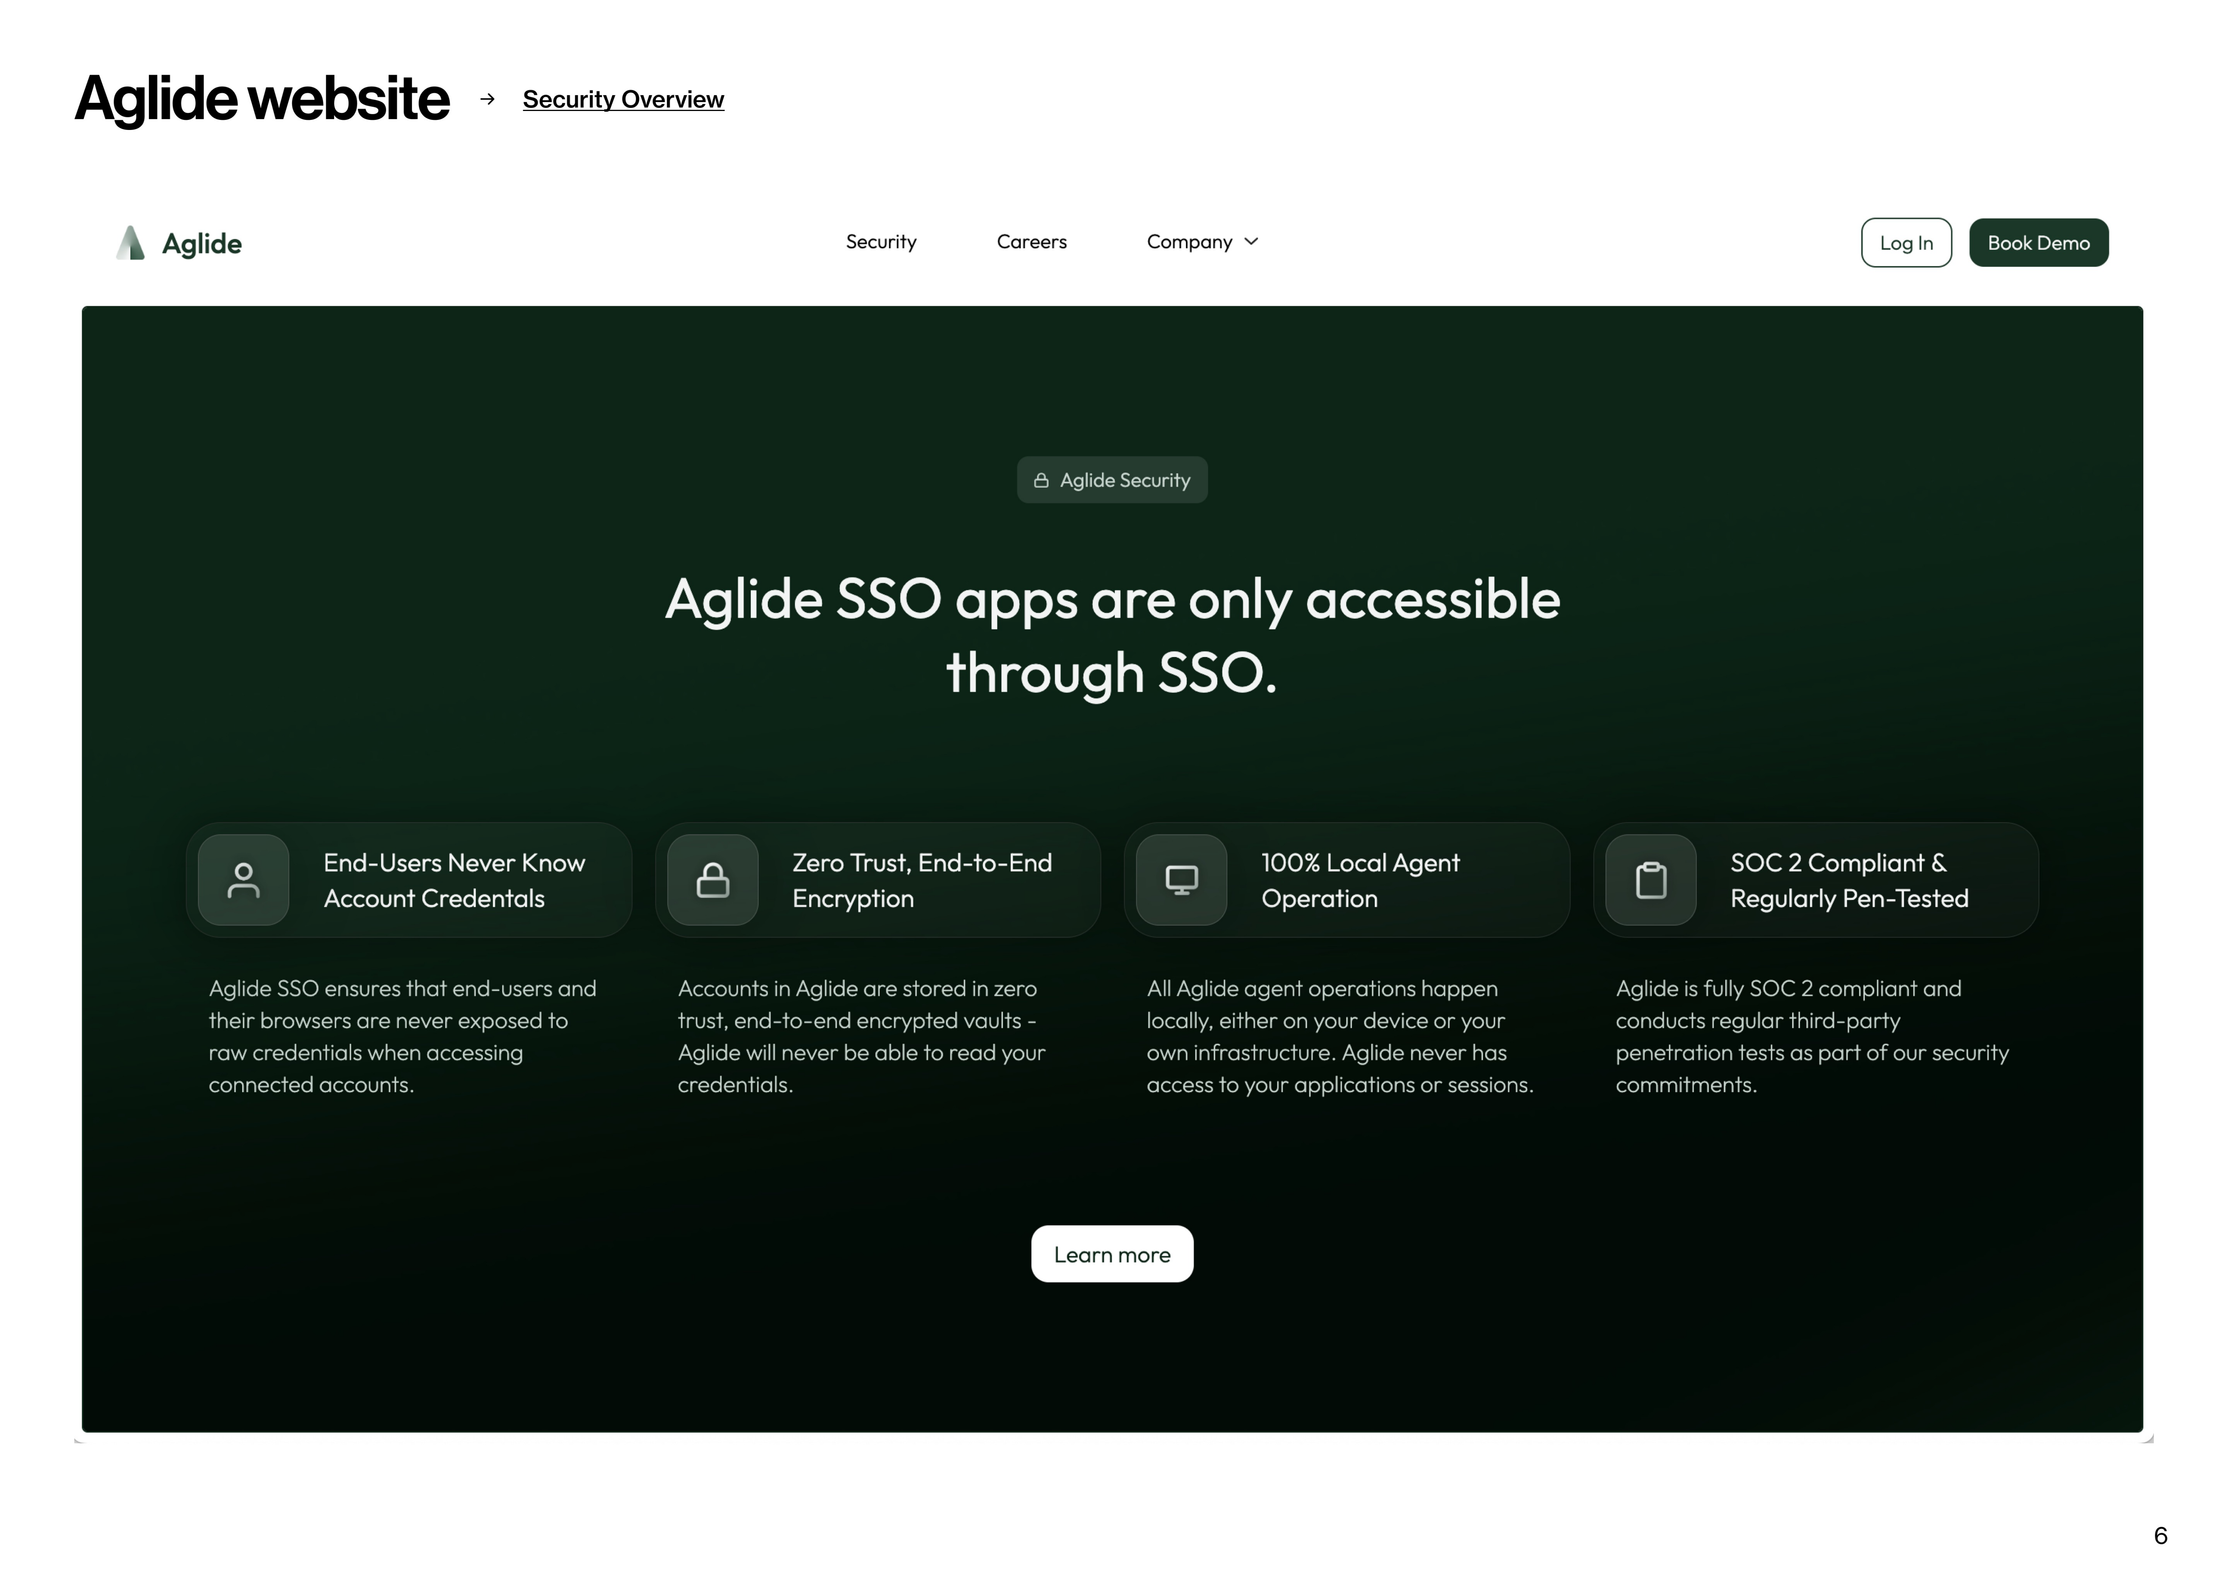Follow the Security Overview link
Viewport: 2228px width, 1584px height.
tap(623, 99)
